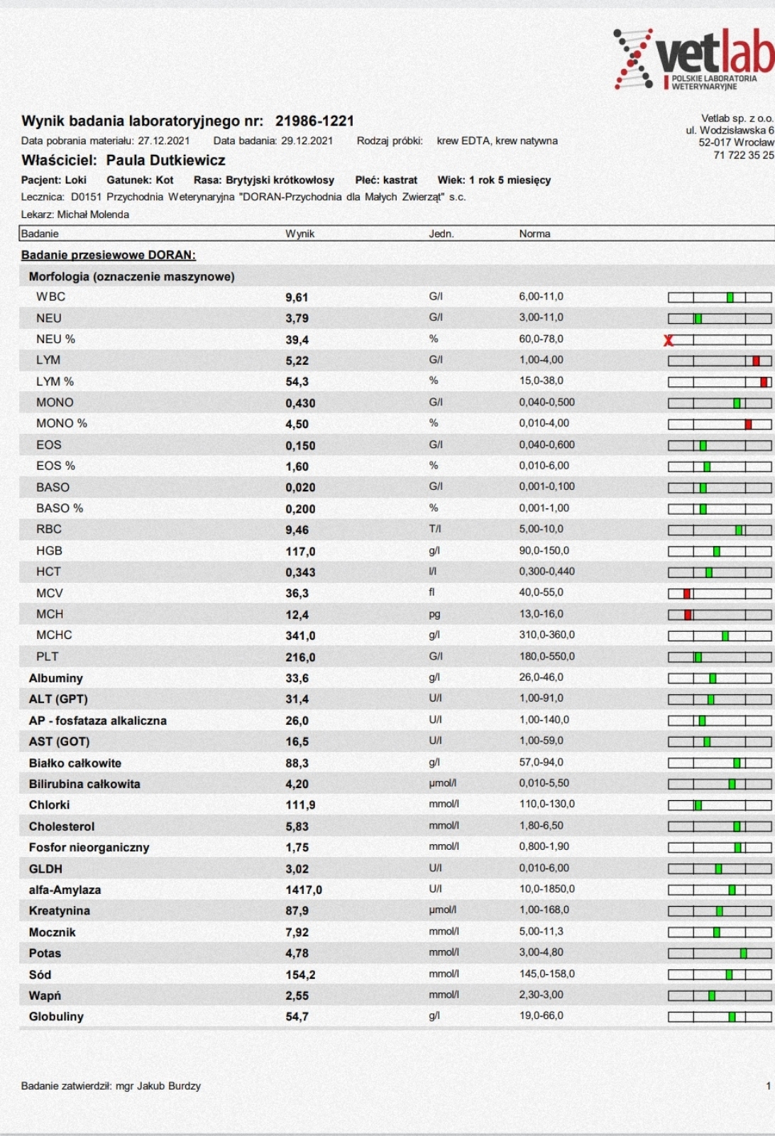Click the range indicator bar in the Globuliny row

click(720, 1017)
